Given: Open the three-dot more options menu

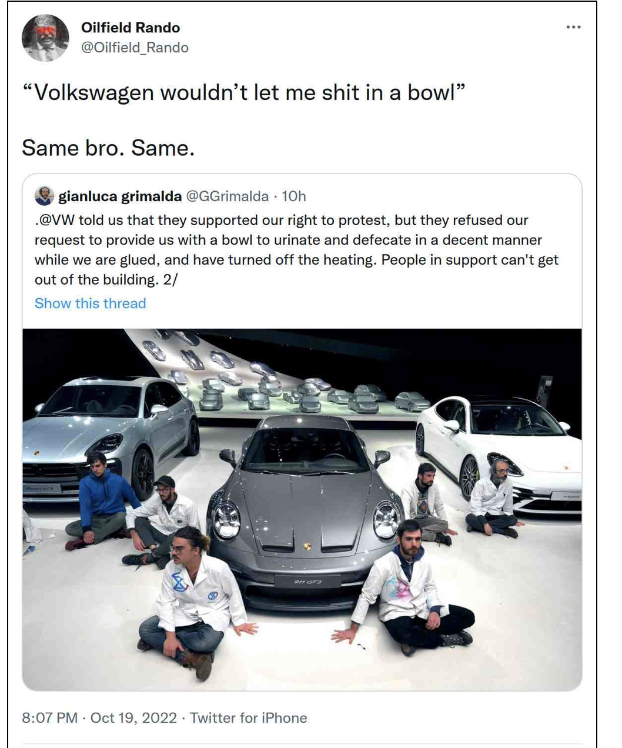Looking at the screenshot, I should (x=573, y=27).
